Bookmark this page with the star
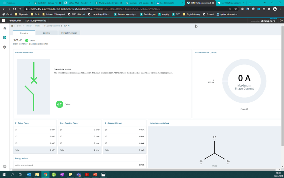284x178 pixels. (x=236, y=9)
